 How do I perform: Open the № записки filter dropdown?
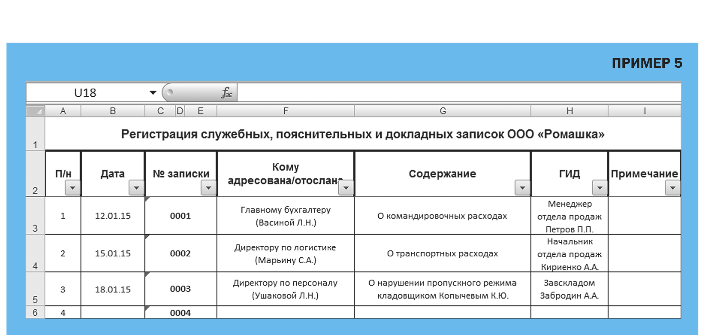208,188
